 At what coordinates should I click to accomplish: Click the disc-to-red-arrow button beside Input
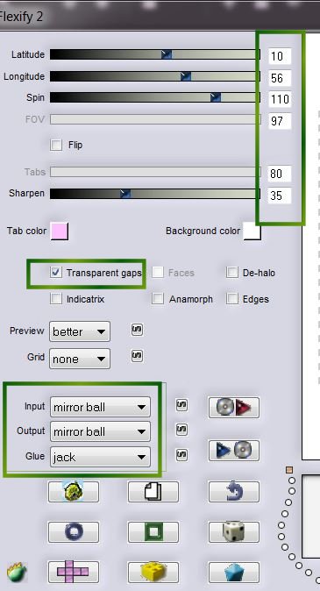click(234, 408)
